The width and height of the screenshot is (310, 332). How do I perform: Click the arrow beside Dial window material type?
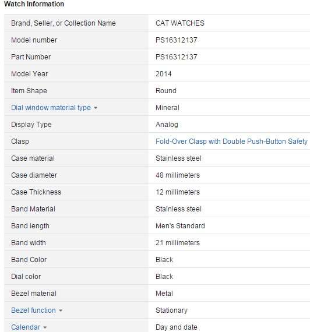(x=96, y=108)
